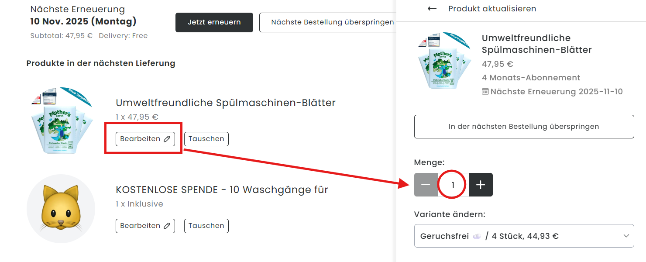The height and width of the screenshot is (262, 646).
Task: Click the calendar icon before Nächste Erneuerung
Action: tap(485, 92)
